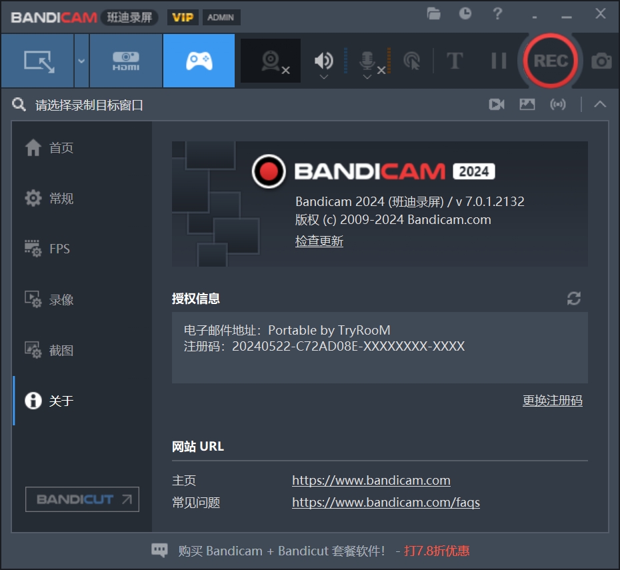Screen dimensions: 620x570
Task: Select the game recording mode gamepad
Action: [199, 61]
